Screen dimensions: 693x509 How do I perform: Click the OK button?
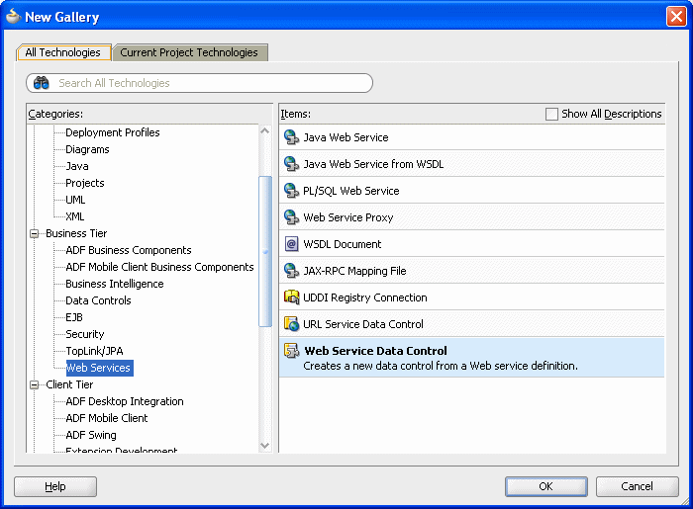pos(545,486)
